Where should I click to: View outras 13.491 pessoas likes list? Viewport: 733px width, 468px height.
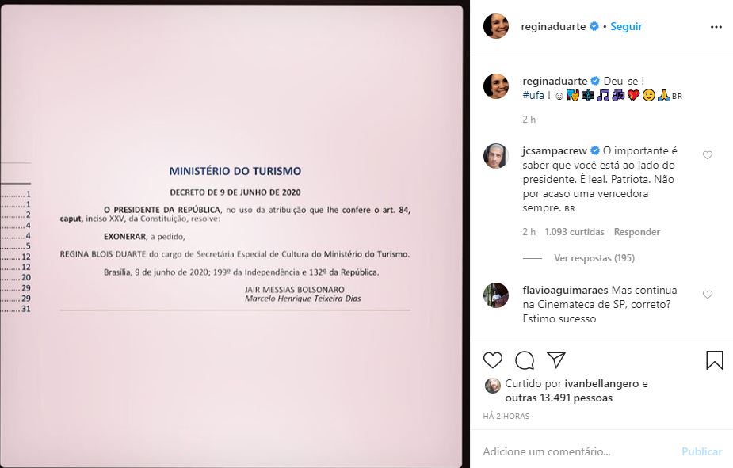click(x=559, y=398)
